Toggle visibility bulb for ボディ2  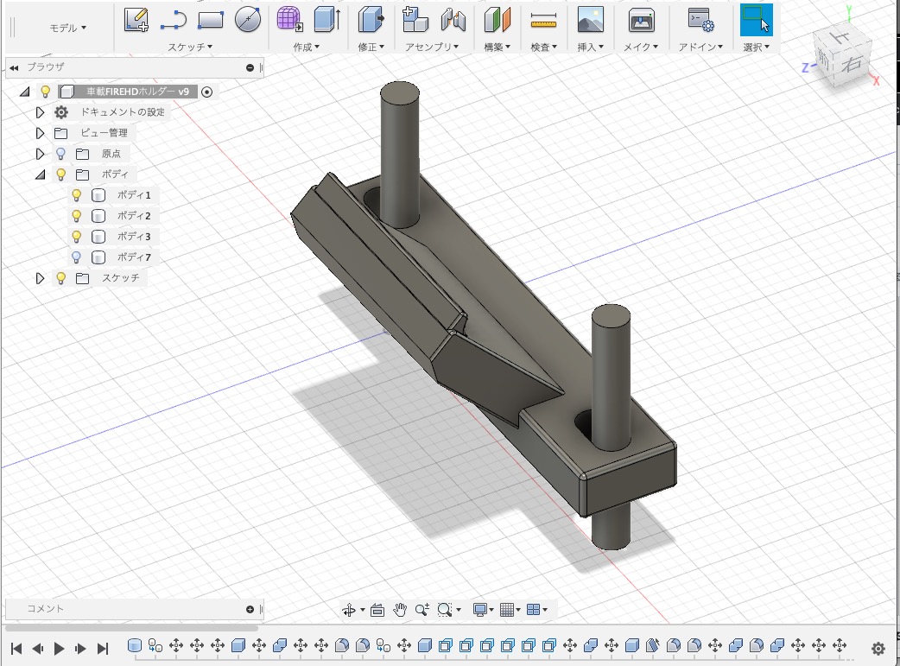coord(76,216)
